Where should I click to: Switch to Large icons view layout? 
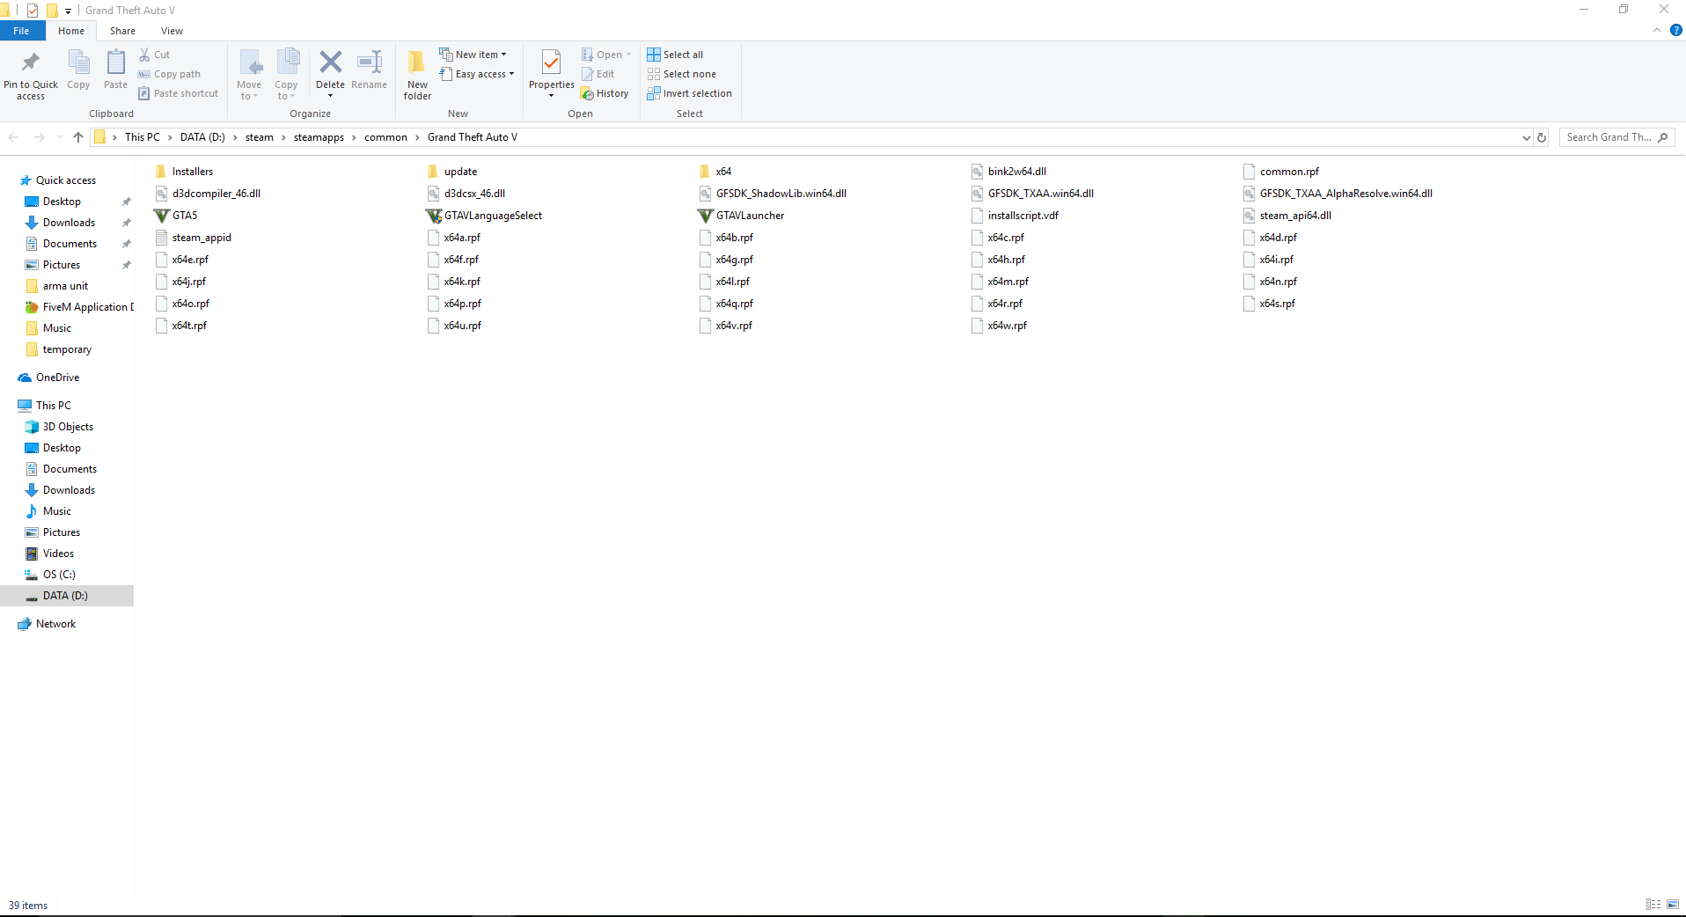tap(1673, 905)
